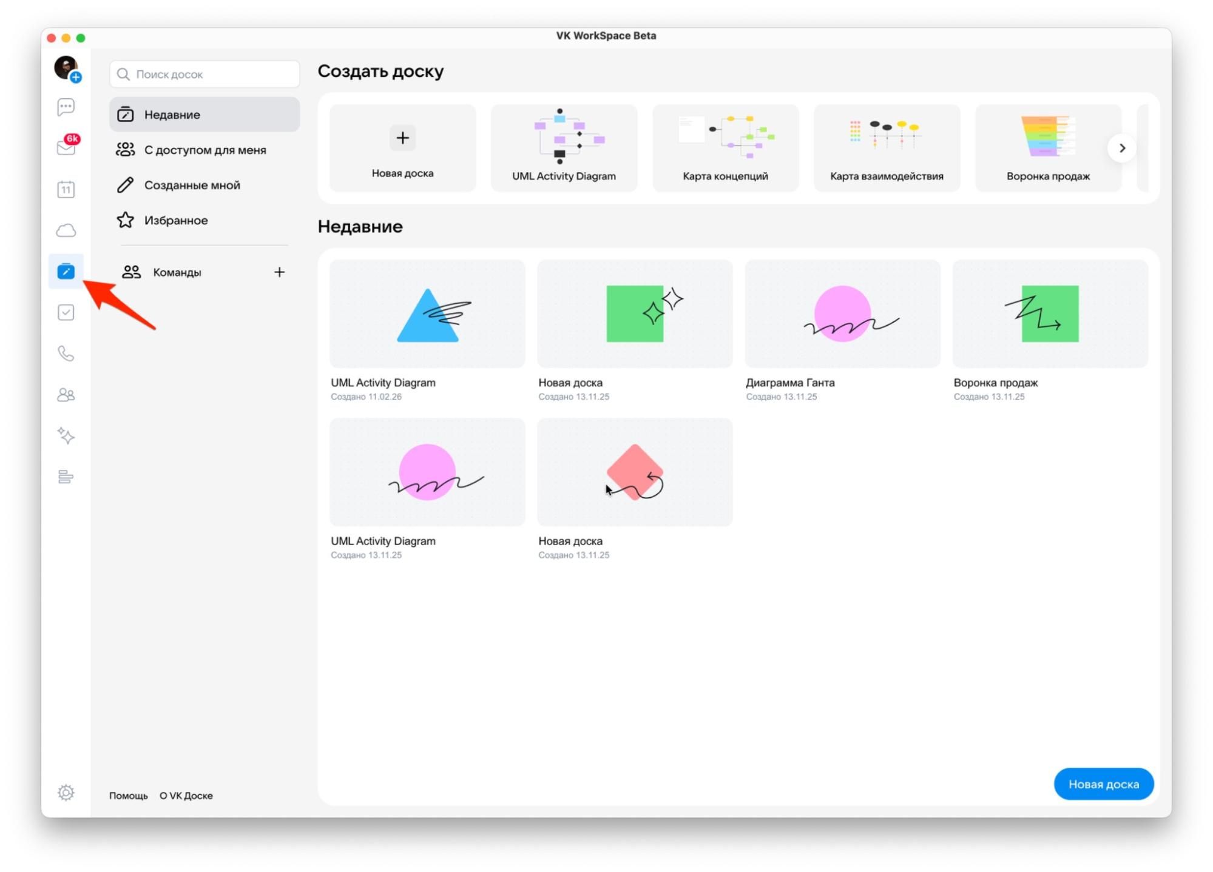Open the Помощь link
The height and width of the screenshot is (872, 1213).
(128, 796)
